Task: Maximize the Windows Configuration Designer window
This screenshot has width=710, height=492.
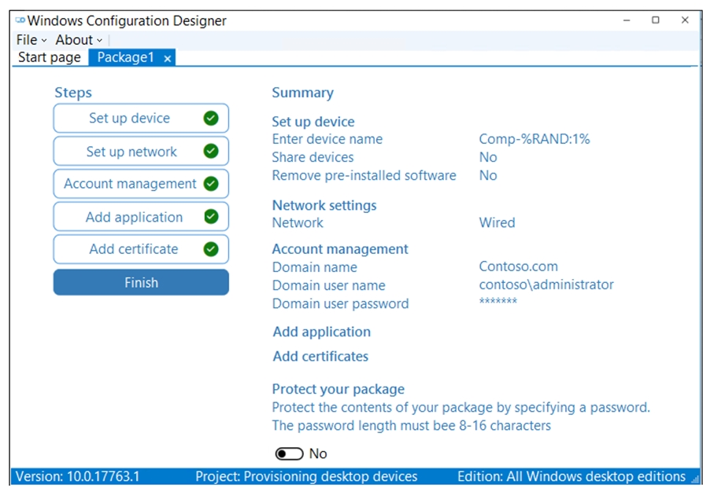Action: click(x=655, y=20)
